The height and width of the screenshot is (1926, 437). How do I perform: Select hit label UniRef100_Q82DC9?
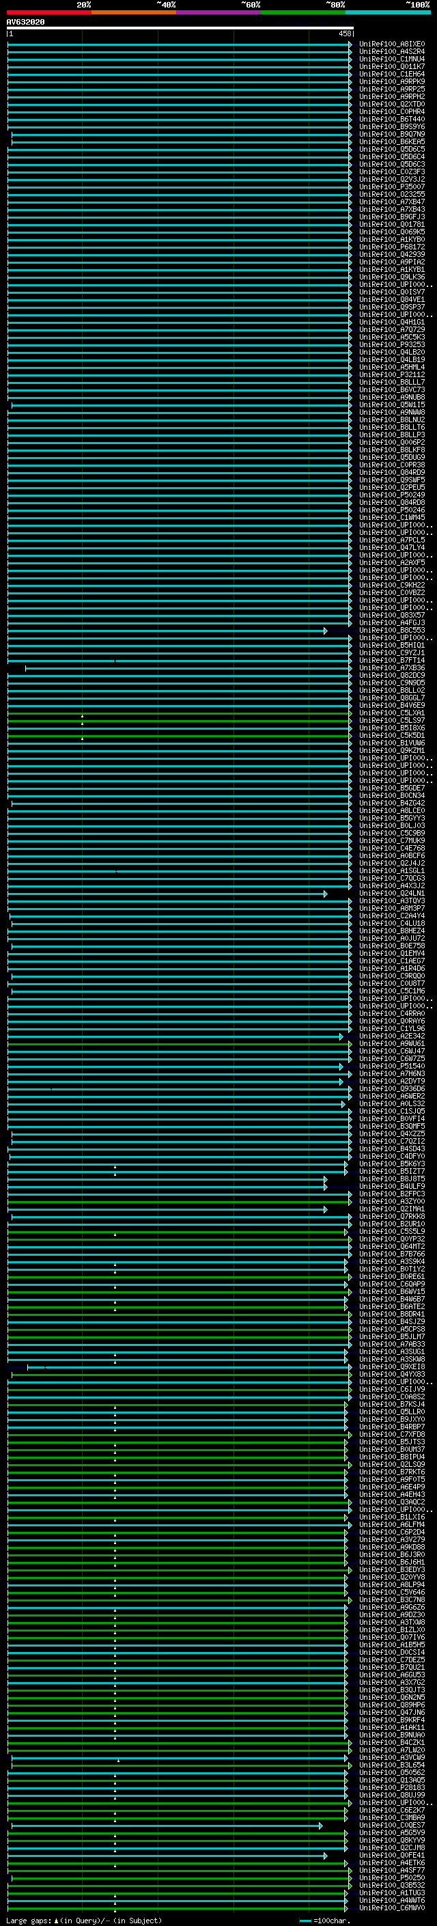pos(392,675)
